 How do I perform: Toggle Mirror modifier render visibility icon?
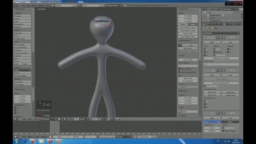[218, 38]
